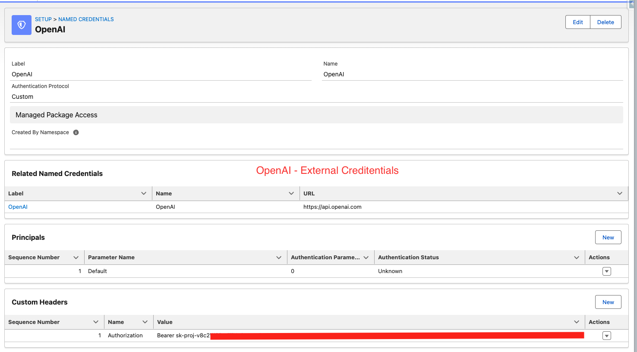Open URL column dropdown chevron
Image resolution: width=637 pixels, height=352 pixels.
point(620,193)
